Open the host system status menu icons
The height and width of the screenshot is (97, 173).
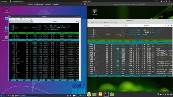coord(167,1)
